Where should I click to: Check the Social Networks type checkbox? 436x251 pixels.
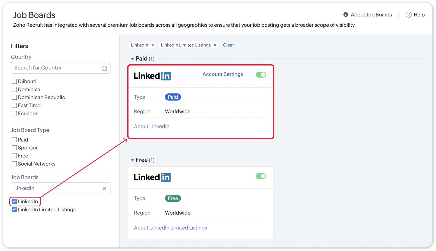[14, 164]
